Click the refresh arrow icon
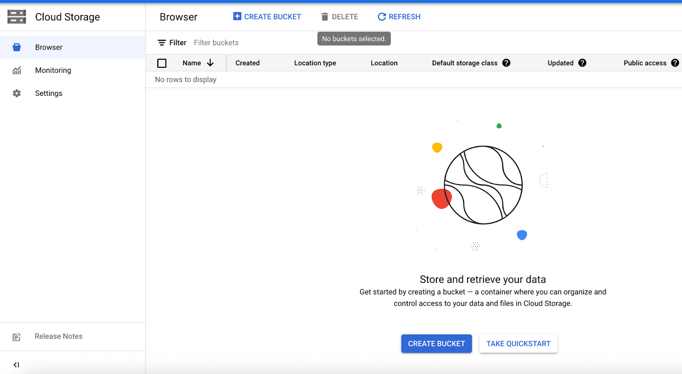 [382, 17]
